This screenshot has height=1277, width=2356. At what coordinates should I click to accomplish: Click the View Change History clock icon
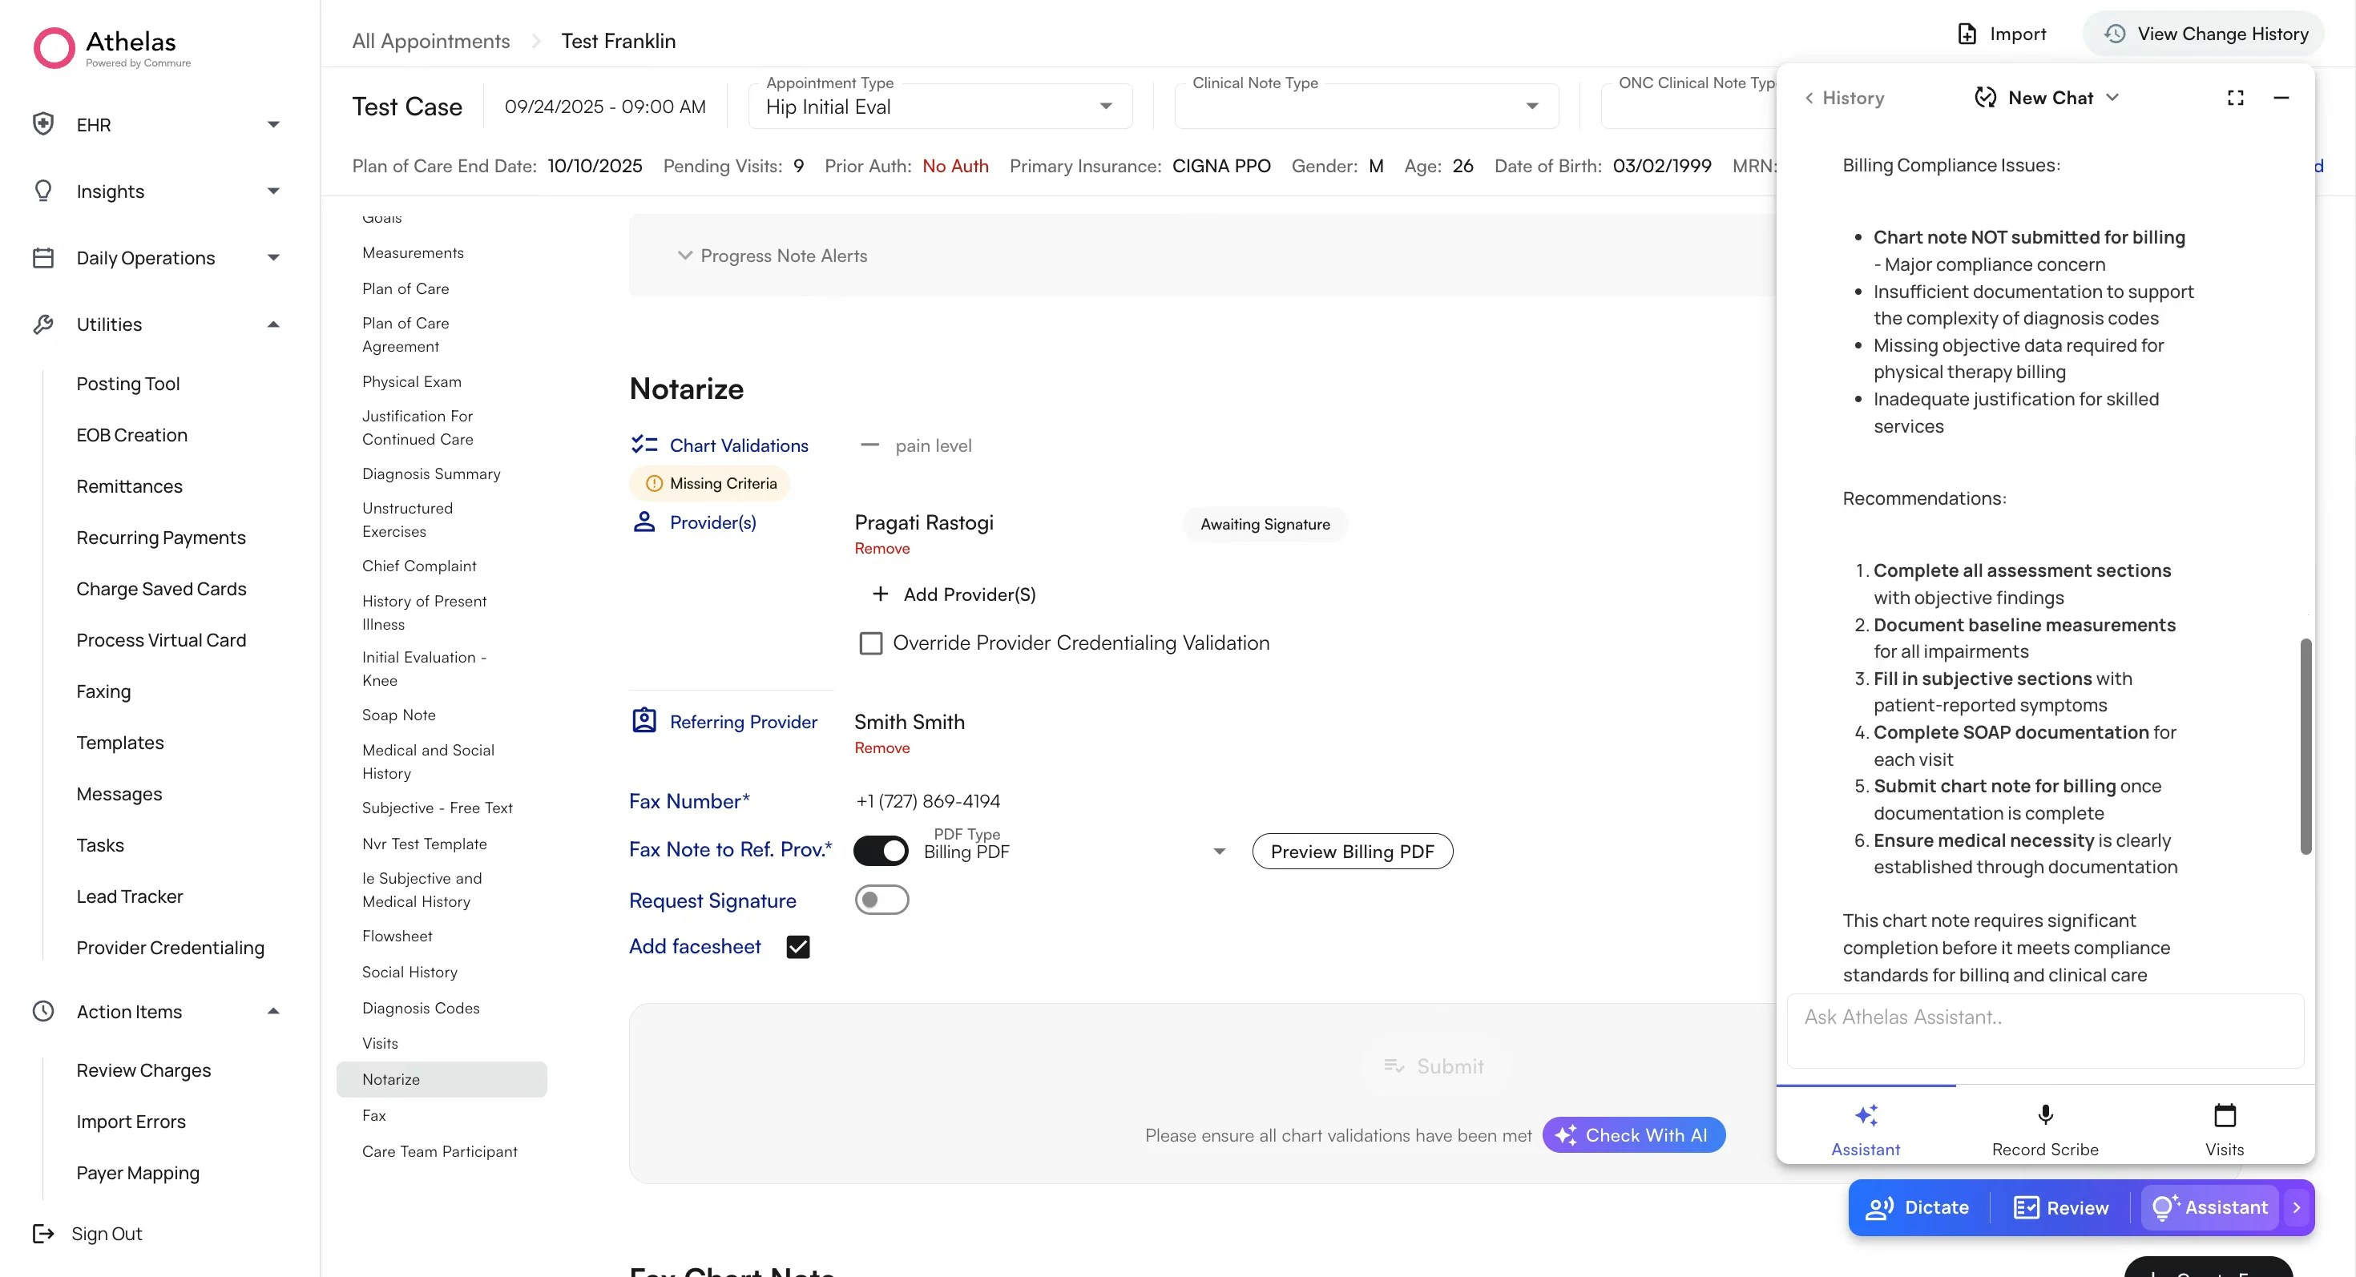[x=2115, y=34]
